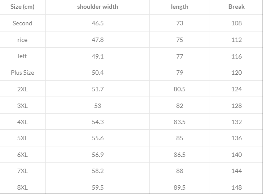263x194 pixels.
Task: Select the 6XL size label
Action: pos(22,155)
